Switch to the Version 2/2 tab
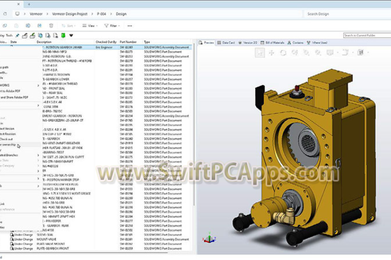Image resolution: width=391 pixels, height=260 pixels. tap(248, 43)
